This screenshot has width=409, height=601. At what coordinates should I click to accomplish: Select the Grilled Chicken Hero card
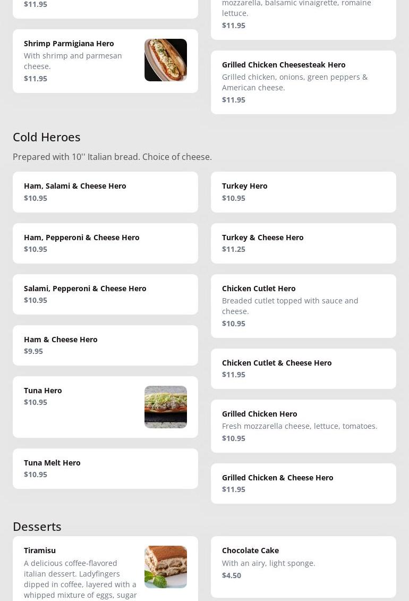(303, 426)
